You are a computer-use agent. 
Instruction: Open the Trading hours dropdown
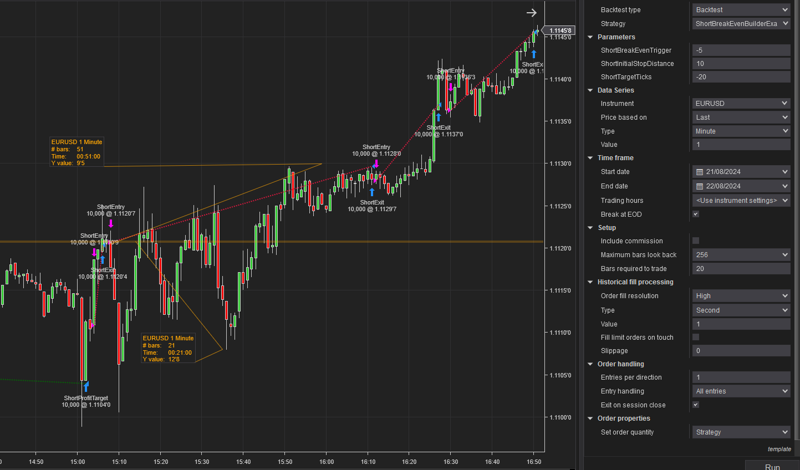tap(741, 201)
